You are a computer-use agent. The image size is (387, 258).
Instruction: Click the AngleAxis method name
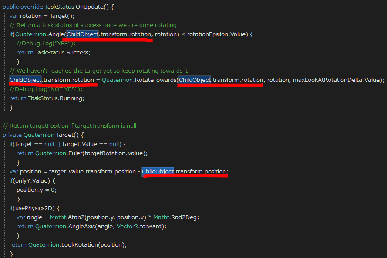coord(82,226)
